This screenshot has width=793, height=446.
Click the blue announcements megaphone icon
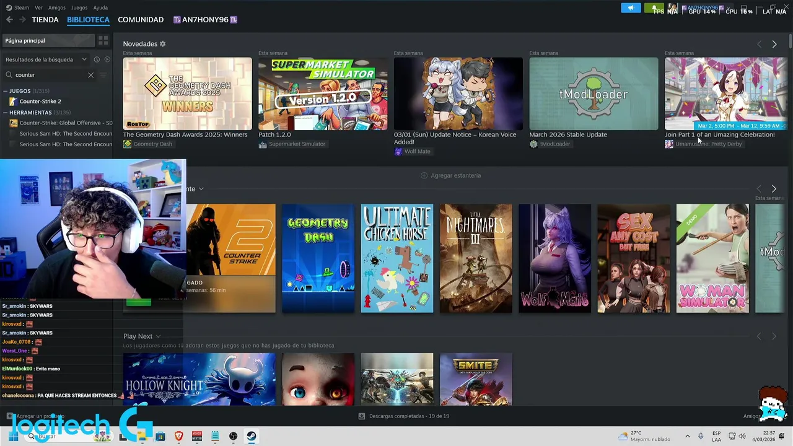631,8
